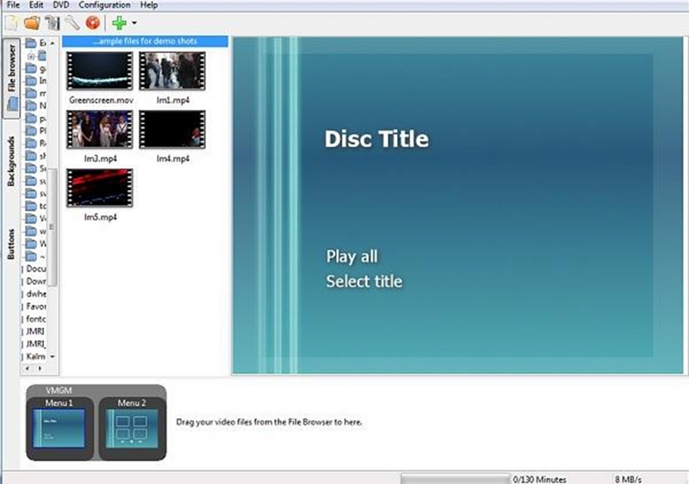The width and height of the screenshot is (689, 484).
Task: Click the tree horizontal scroll-right arrow
Action: (x=40, y=369)
